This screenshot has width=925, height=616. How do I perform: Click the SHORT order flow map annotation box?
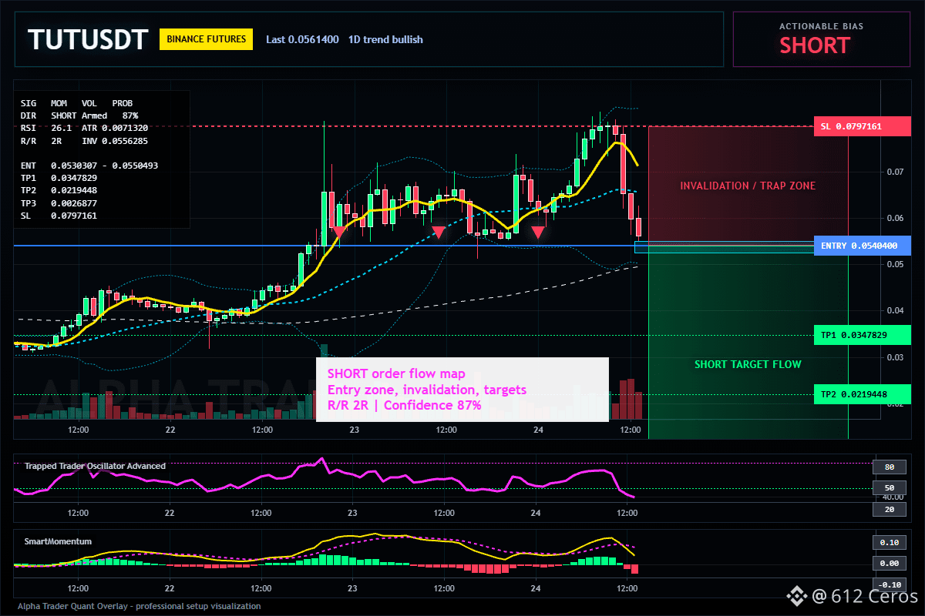coord(462,390)
